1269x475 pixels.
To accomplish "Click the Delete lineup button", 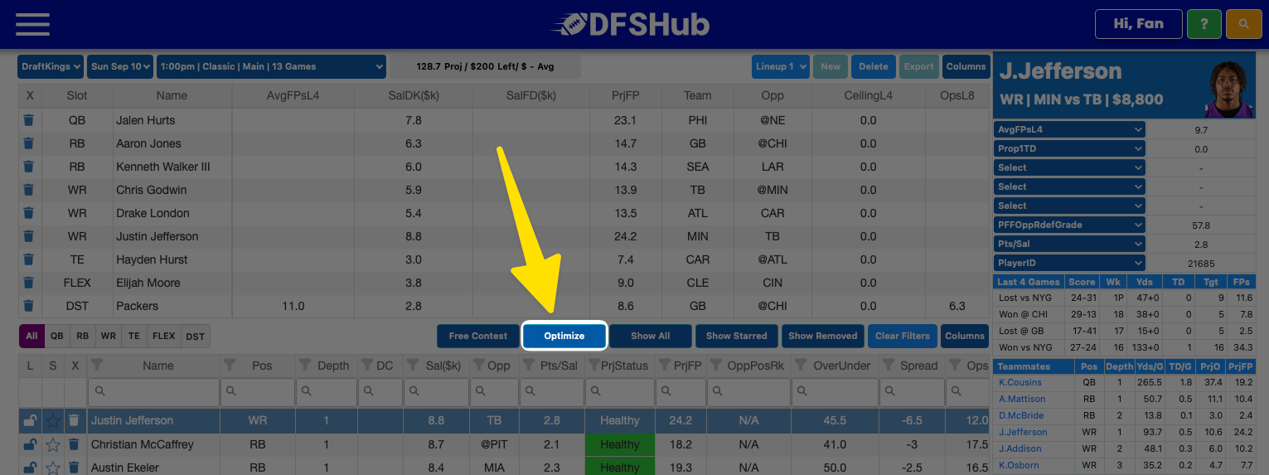I will [x=874, y=66].
